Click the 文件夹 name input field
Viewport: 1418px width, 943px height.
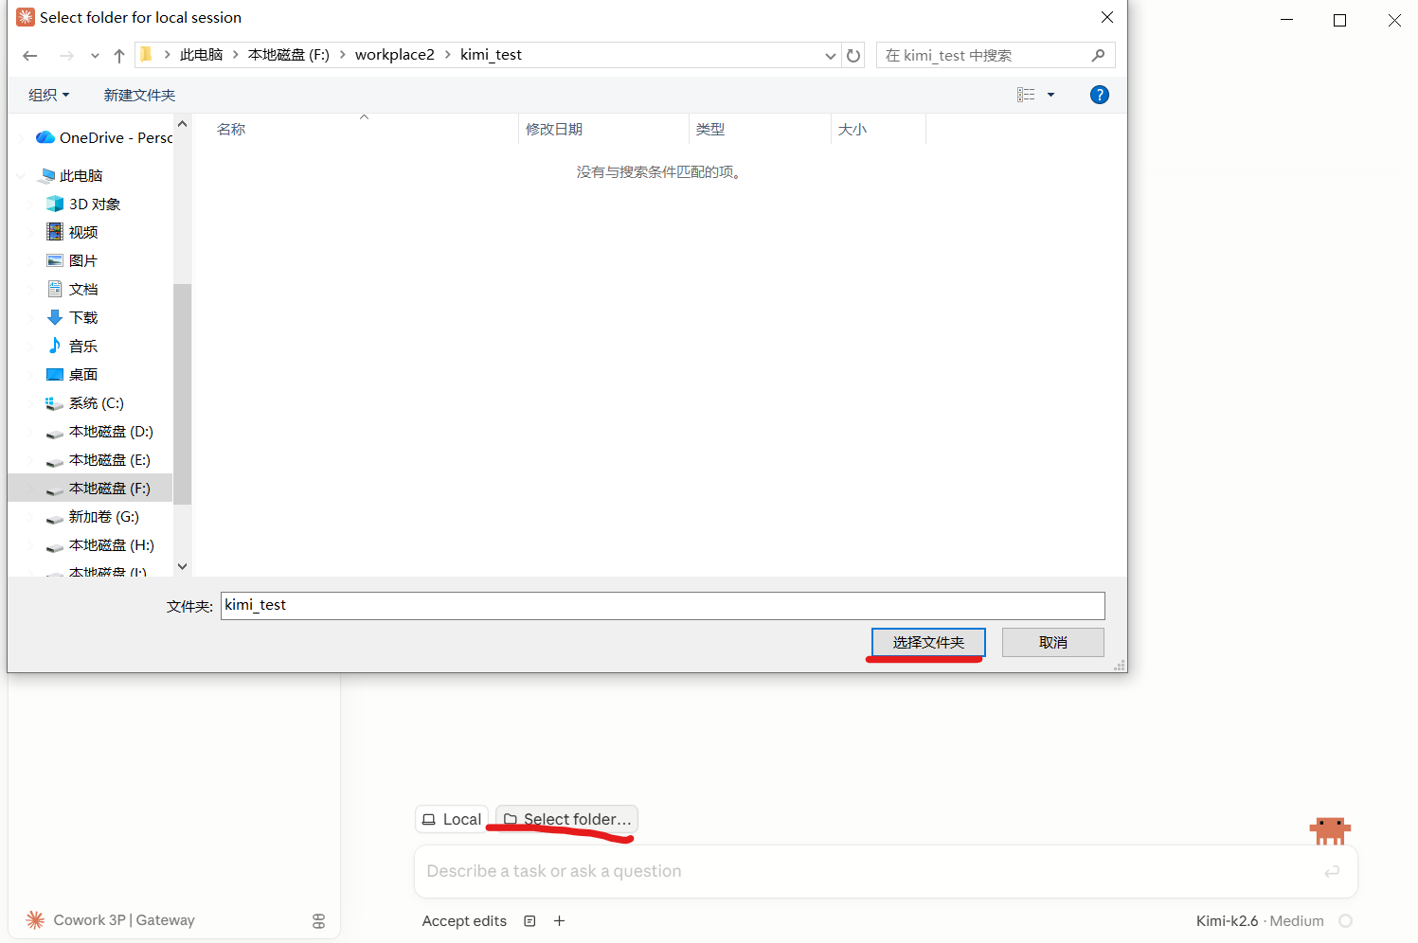point(662,606)
